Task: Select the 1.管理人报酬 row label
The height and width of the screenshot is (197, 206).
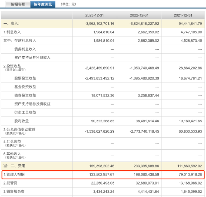Action: point(14,174)
